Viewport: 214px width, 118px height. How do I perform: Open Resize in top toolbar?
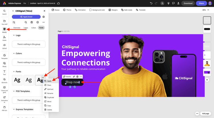[x=56, y=10]
